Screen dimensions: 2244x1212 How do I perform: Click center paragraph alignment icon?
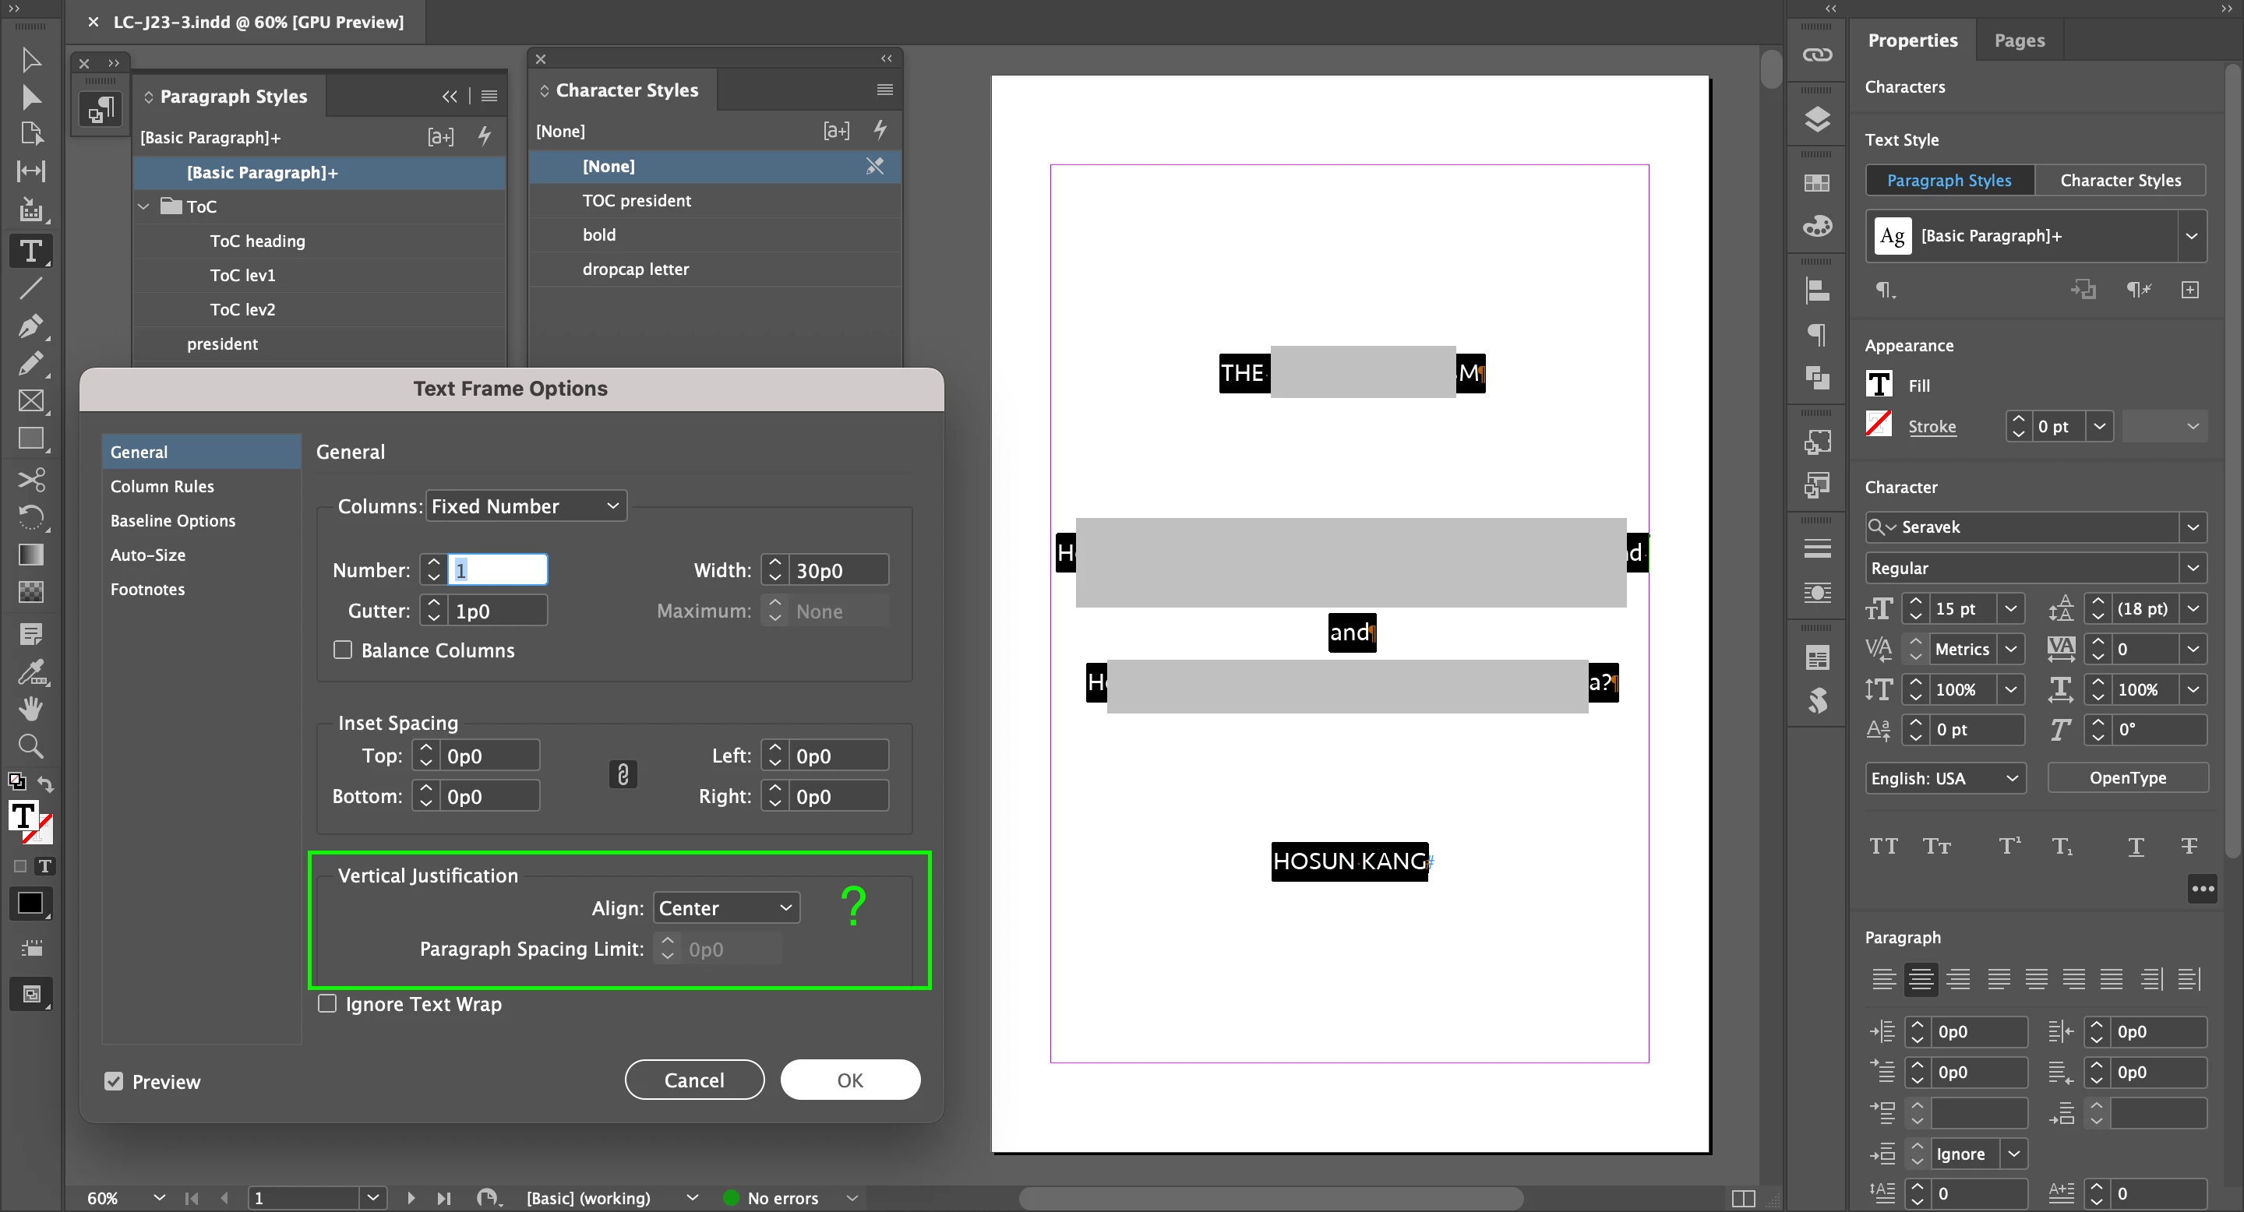[1920, 980]
